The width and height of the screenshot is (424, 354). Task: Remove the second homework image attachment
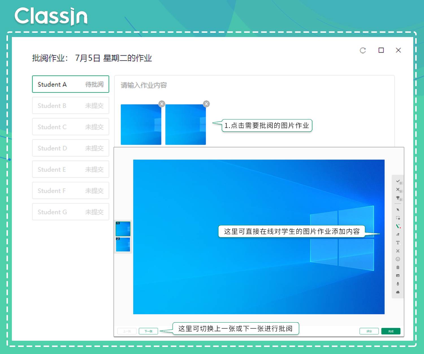(207, 104)
